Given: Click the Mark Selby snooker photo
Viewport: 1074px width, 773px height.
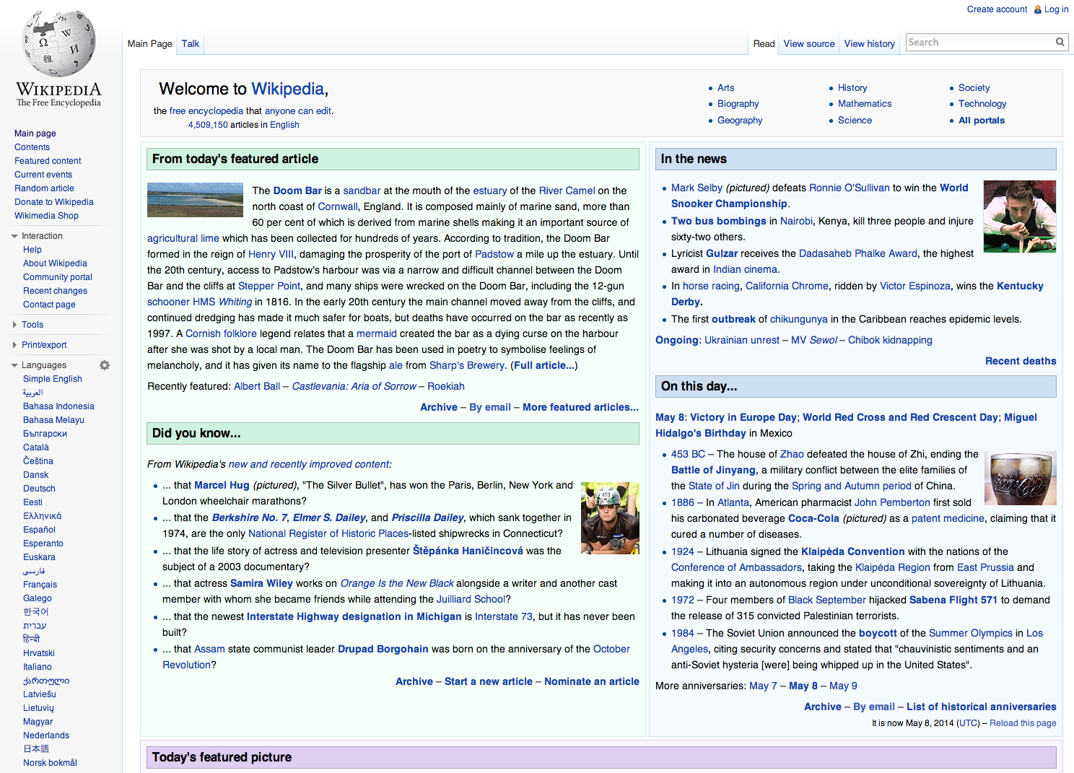Looking at the screenshot, I should (x=1020, y=217).
